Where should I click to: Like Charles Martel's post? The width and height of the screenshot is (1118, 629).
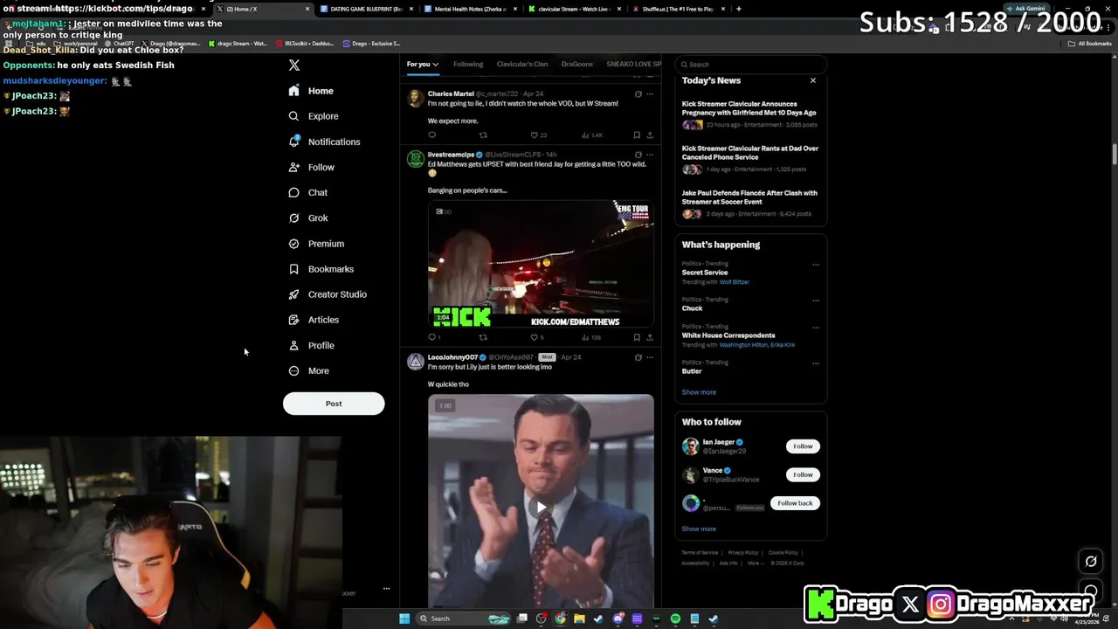[x=538, y=135]
